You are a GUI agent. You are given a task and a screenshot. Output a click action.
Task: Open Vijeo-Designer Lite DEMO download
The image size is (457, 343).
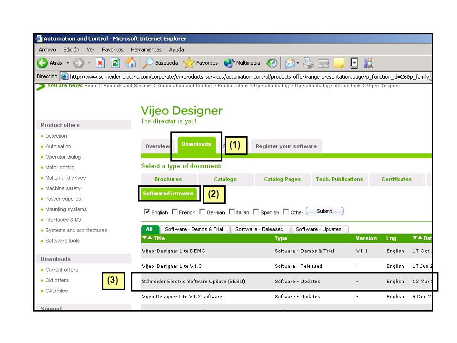(x=174, y=251)
